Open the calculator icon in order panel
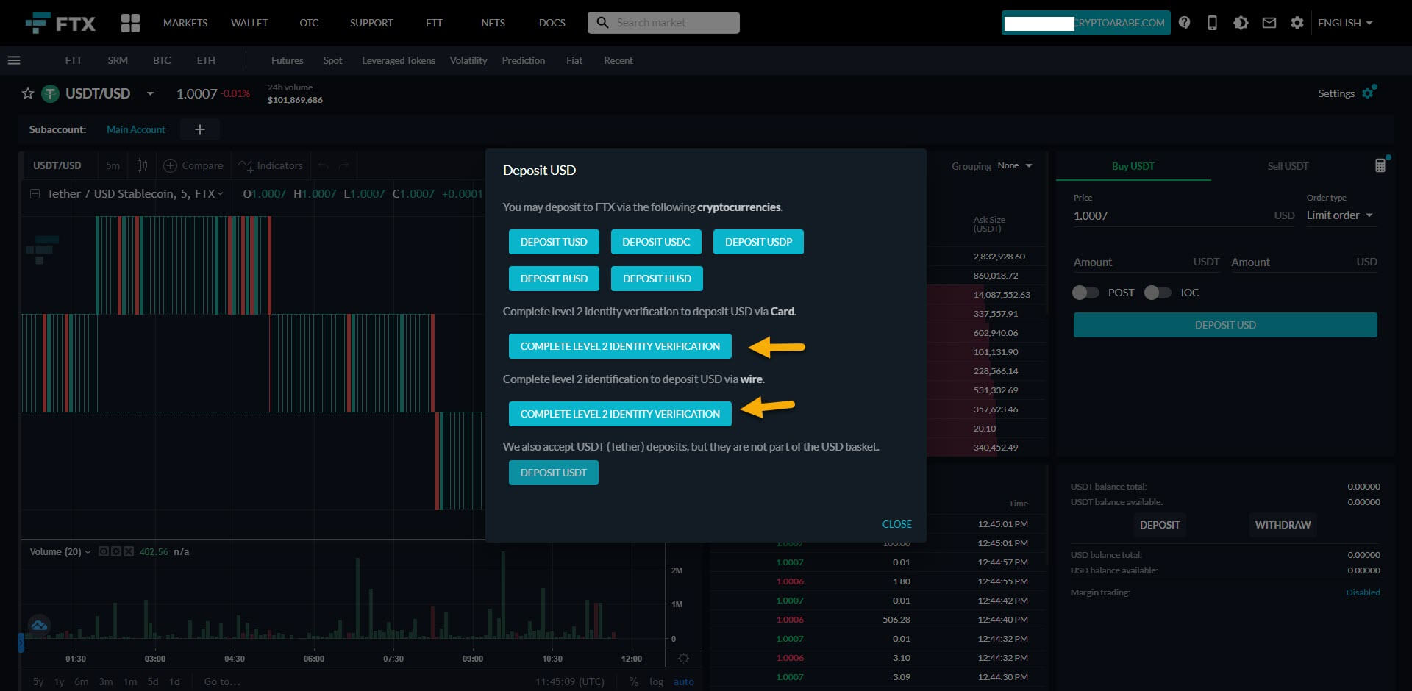Viewport: 1412px width, 691px height. click(x=1380, y=165)
